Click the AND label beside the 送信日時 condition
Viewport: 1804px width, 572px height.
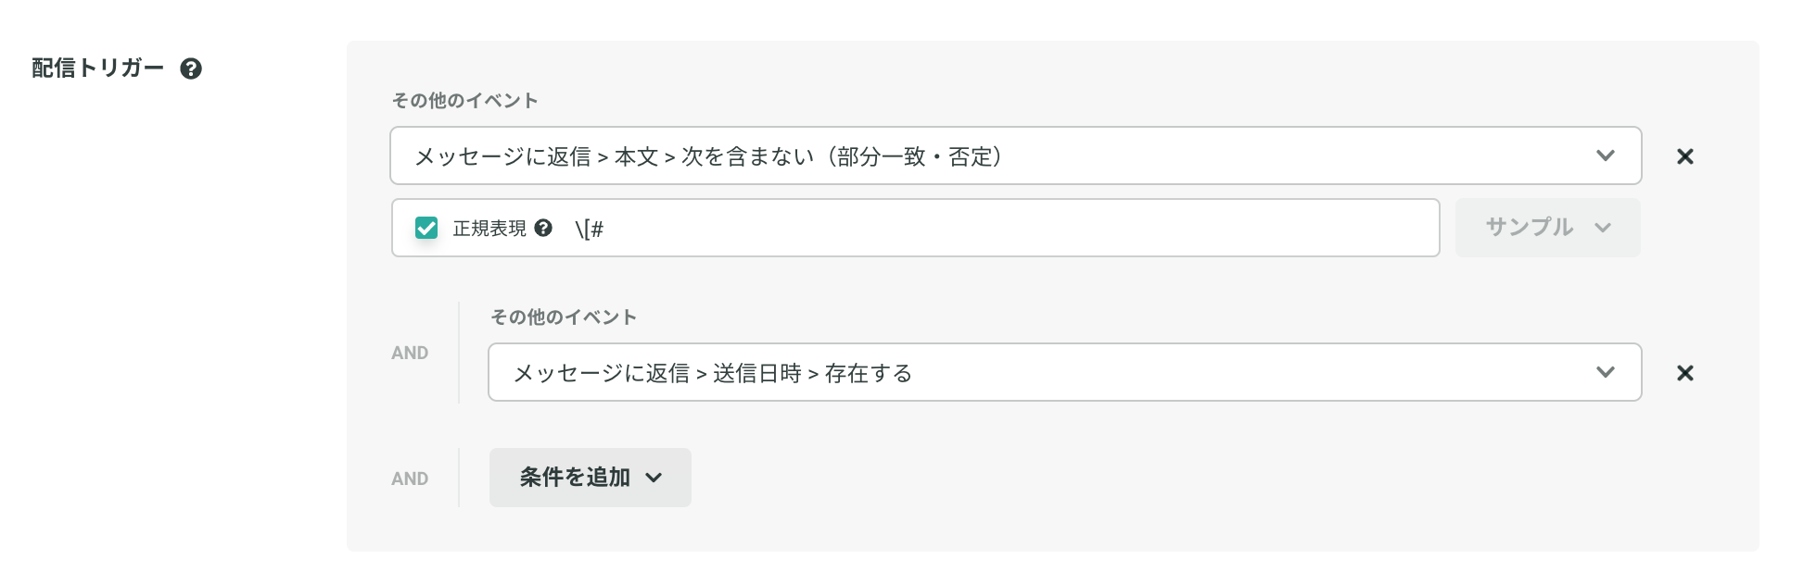410,353
